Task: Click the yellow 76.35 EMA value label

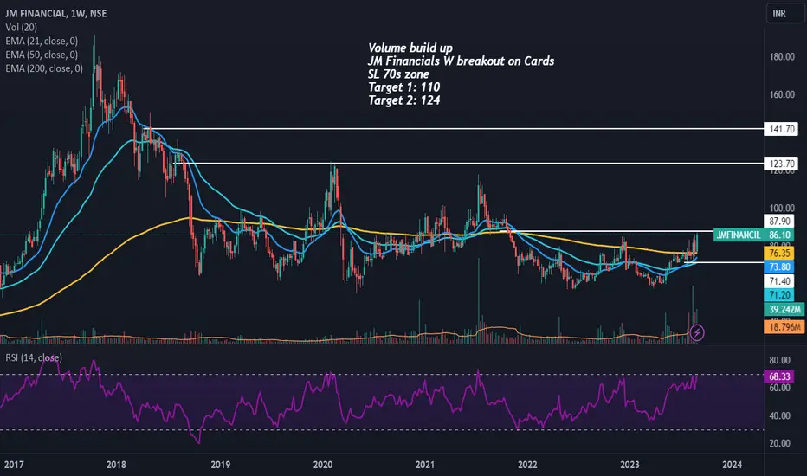Action: [779, 254]
